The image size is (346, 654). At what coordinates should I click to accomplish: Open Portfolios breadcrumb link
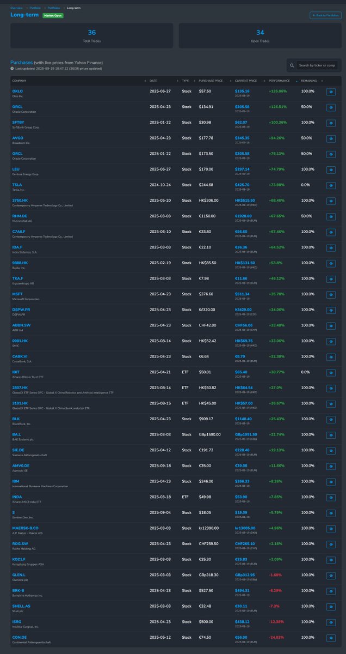[54, 8]
